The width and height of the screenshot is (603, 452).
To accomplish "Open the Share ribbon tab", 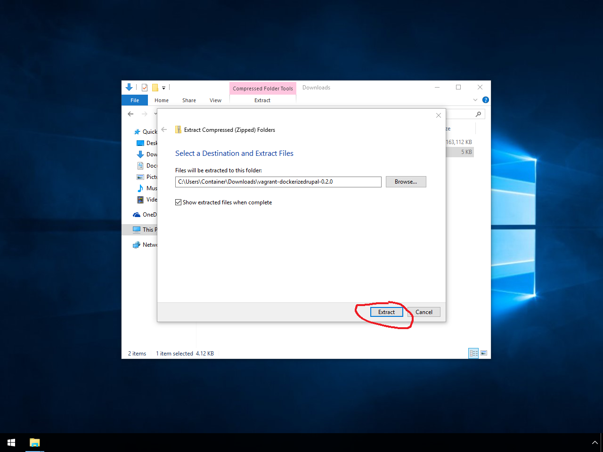I will (x=189, y=100).
